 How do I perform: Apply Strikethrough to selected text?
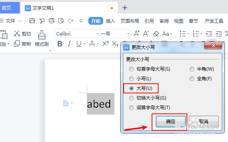click(92, 44)
